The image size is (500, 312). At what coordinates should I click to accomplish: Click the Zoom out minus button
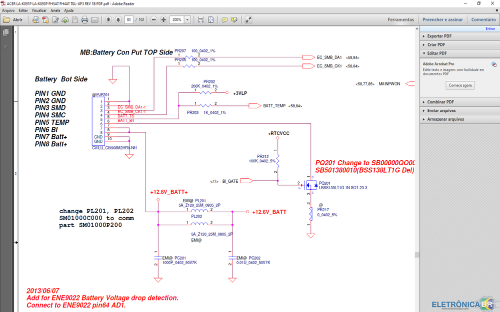tap(153, 19)
